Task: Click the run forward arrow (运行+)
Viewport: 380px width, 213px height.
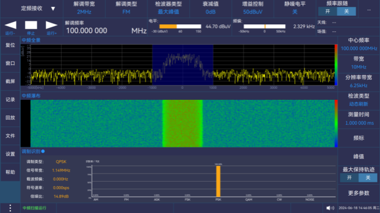Action: pyautogui.click(x=51, y=25)
